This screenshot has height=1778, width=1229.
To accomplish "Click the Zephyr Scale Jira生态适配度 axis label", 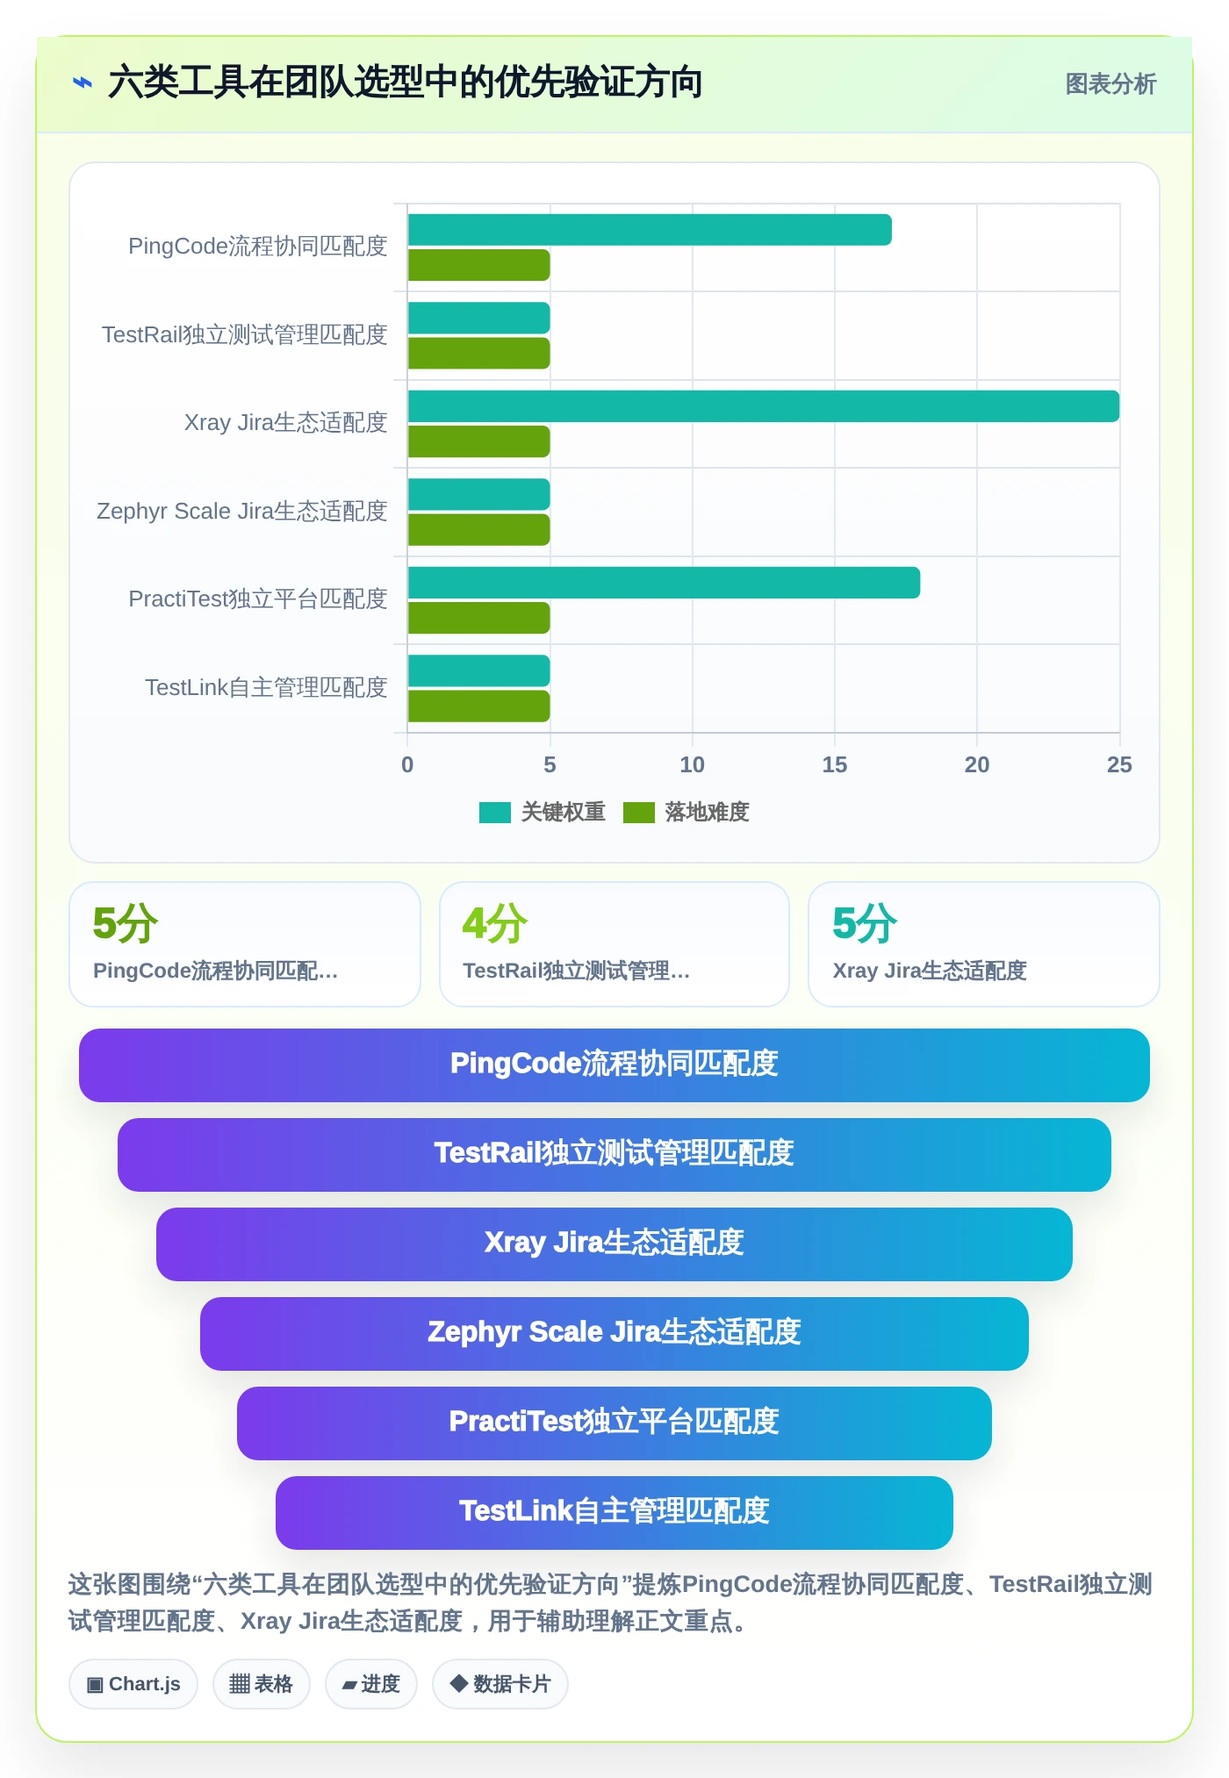I will pyautogui.click(x=242, y=512).
